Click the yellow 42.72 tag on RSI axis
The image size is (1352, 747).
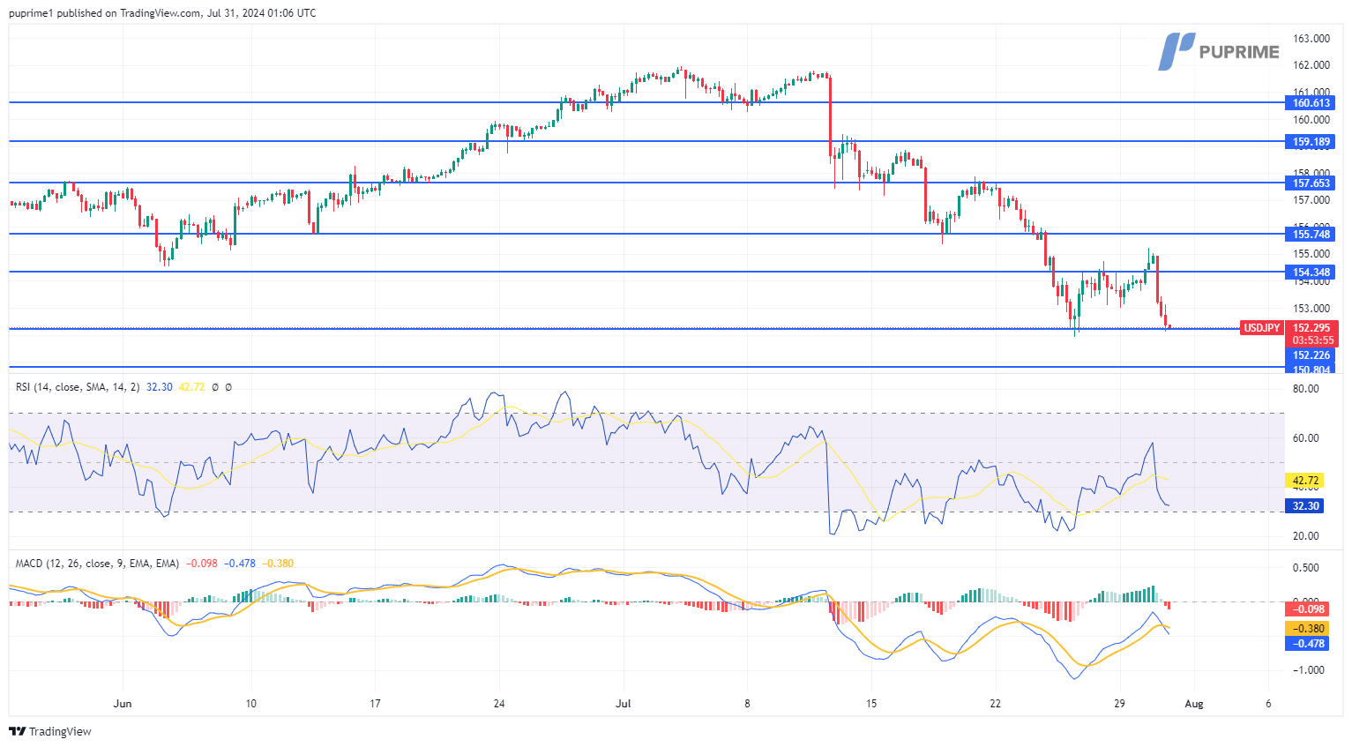(x=1305, y=481)
